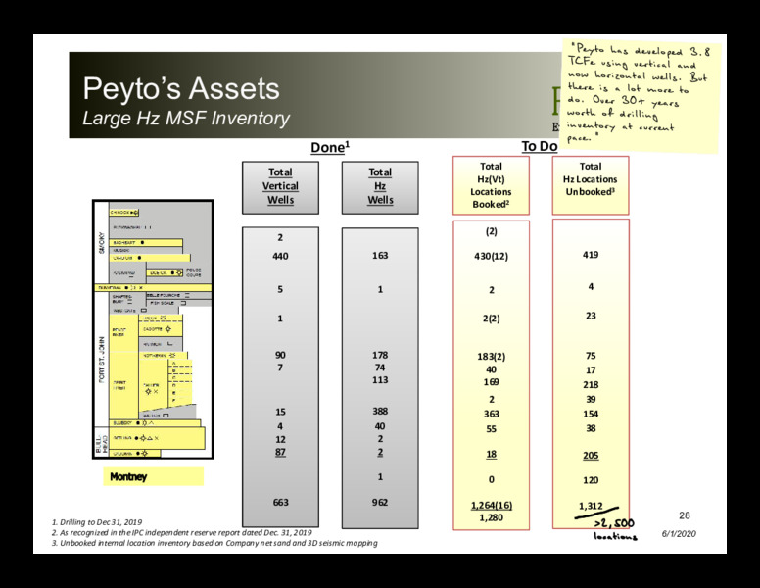Select the "218" unbooked value
Viewport: 760px width, 588px height.
(591, 385)
